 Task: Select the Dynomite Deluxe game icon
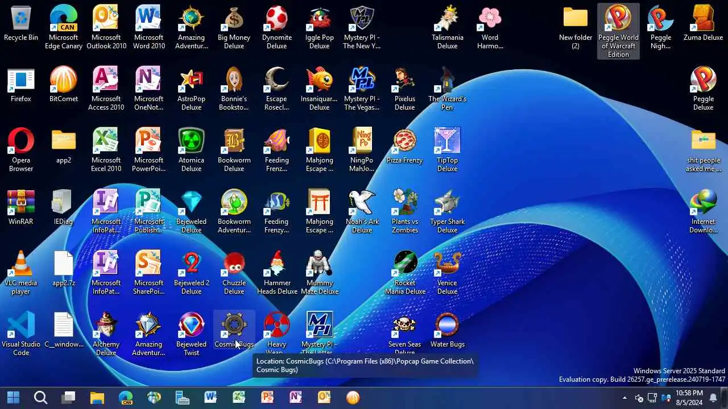[x=277, y=27]
